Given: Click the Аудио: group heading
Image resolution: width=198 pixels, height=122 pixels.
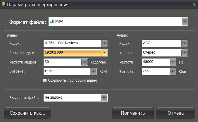Looking at the screenshot, I should point(122,35).
